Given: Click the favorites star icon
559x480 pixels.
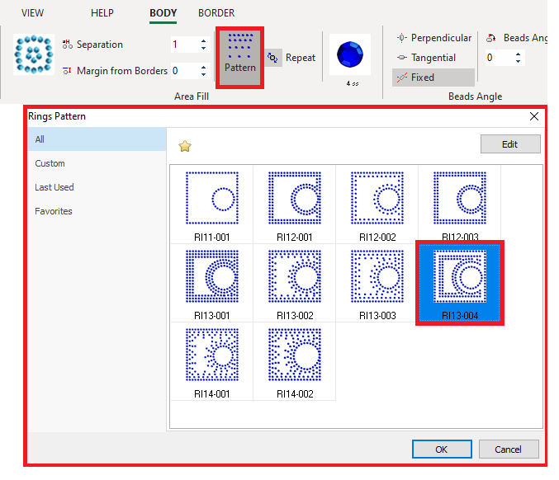Looking at the screenshot, I should point(185,146).
